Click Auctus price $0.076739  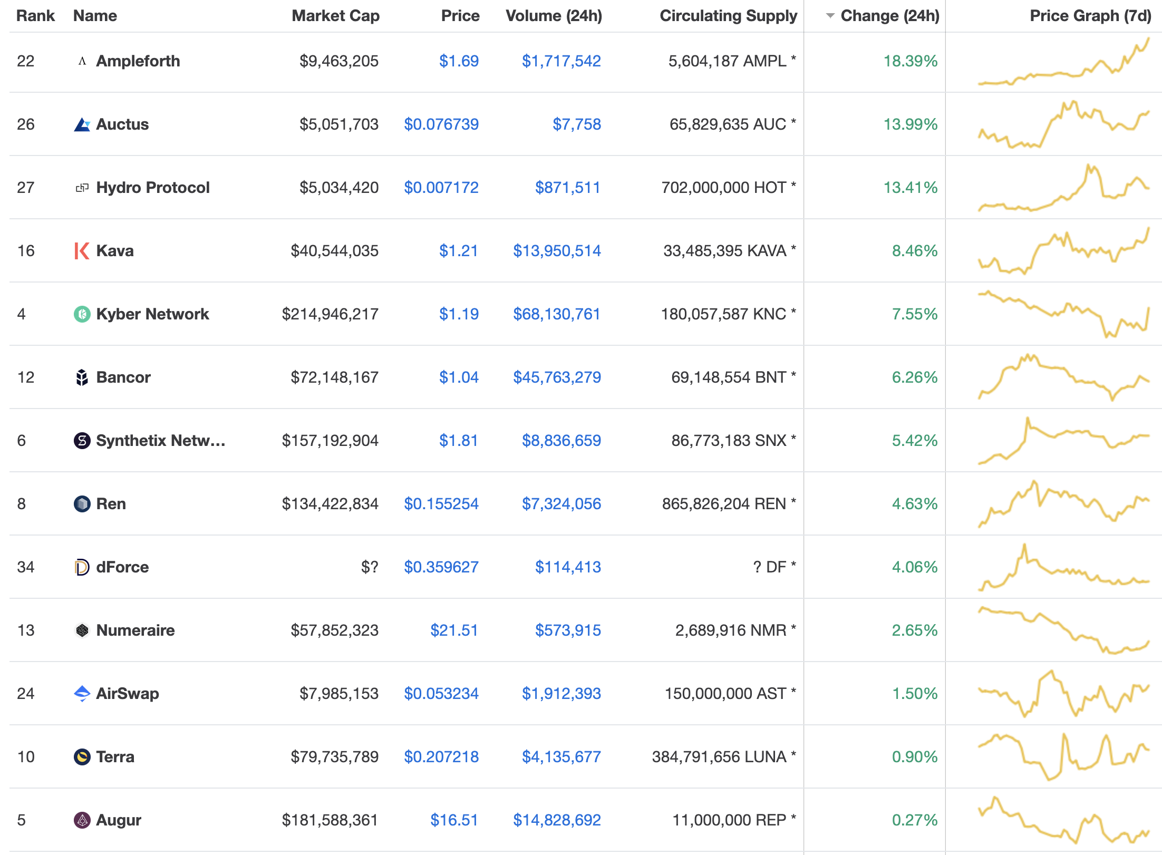pos(441,124)
